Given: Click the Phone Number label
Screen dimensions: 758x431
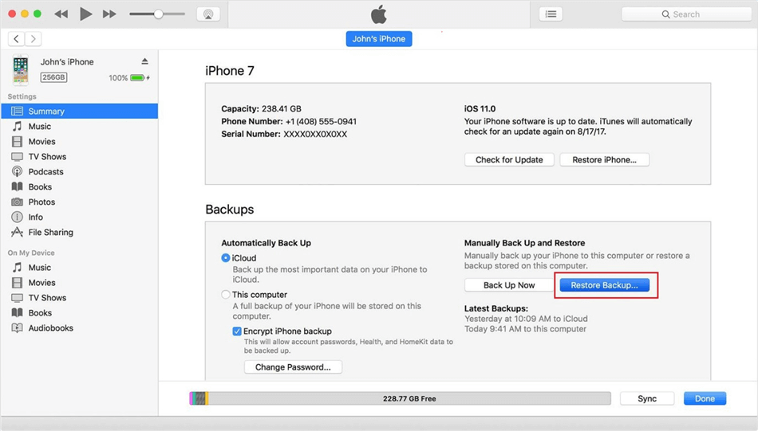Looking at the screenshot, I should point(252,122).
